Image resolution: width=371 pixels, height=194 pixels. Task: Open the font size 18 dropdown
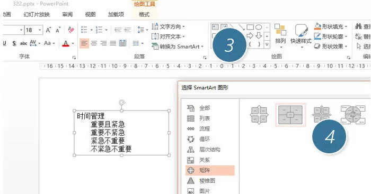(40, 30)
